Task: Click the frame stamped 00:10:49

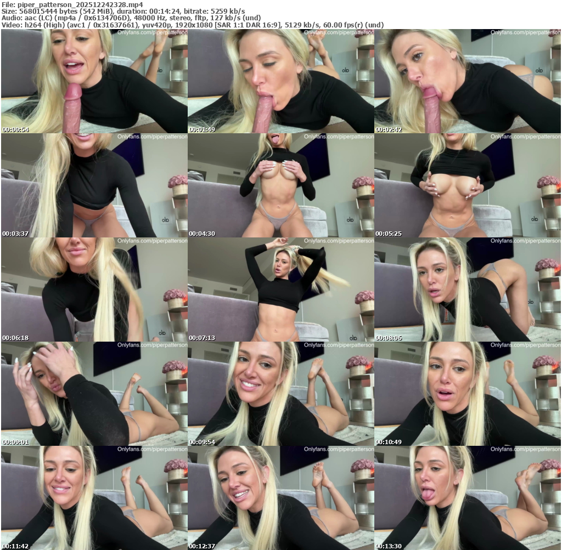Action: point(468,394)
